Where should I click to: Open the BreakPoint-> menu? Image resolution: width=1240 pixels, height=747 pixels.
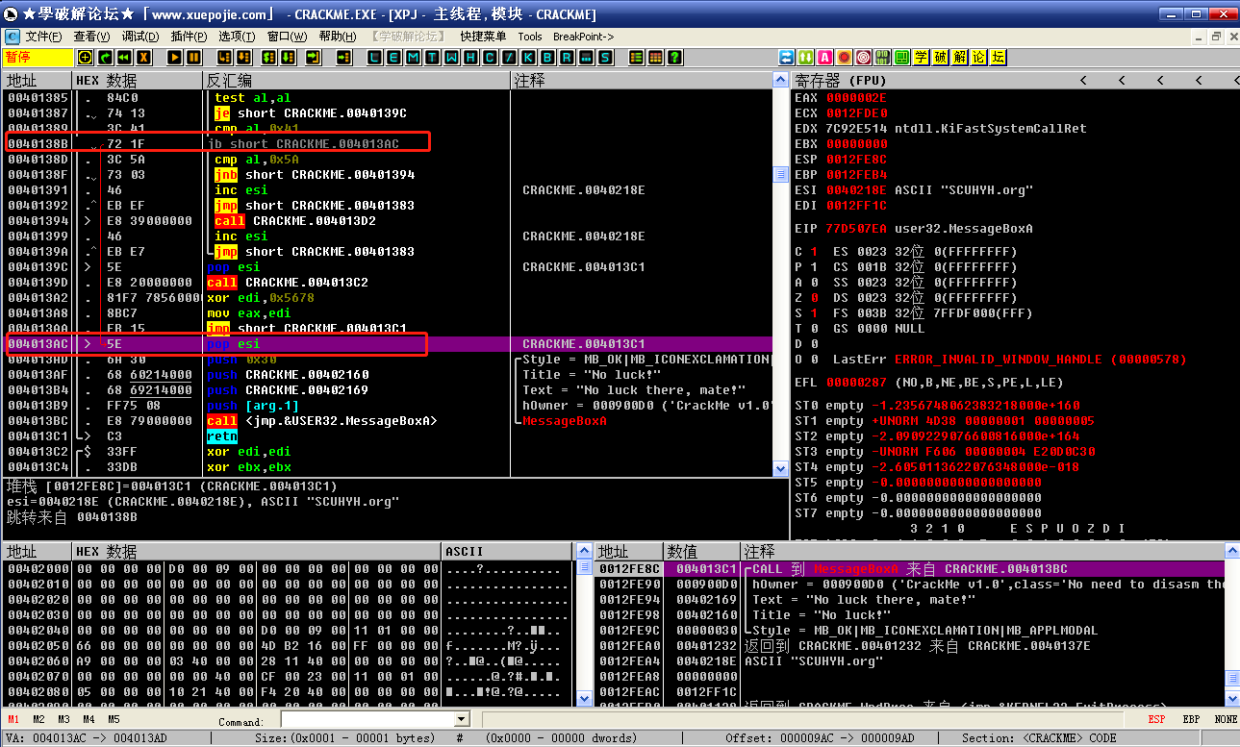[584, 37]
